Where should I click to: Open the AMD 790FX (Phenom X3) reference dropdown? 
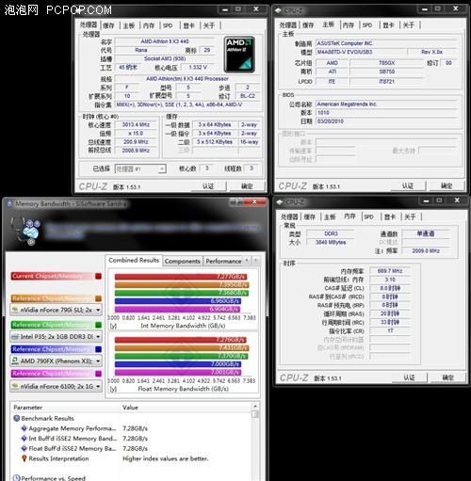tap(56, 361)
